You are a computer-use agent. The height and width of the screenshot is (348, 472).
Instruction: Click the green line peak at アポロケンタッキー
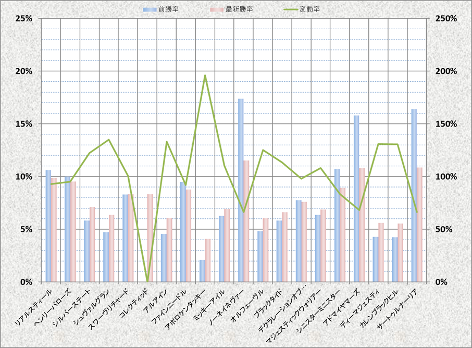pos(205,76)
